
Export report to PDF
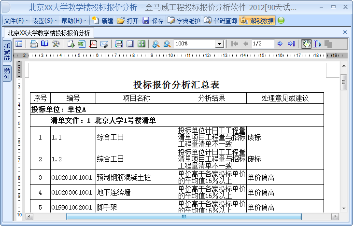point(93,44)
